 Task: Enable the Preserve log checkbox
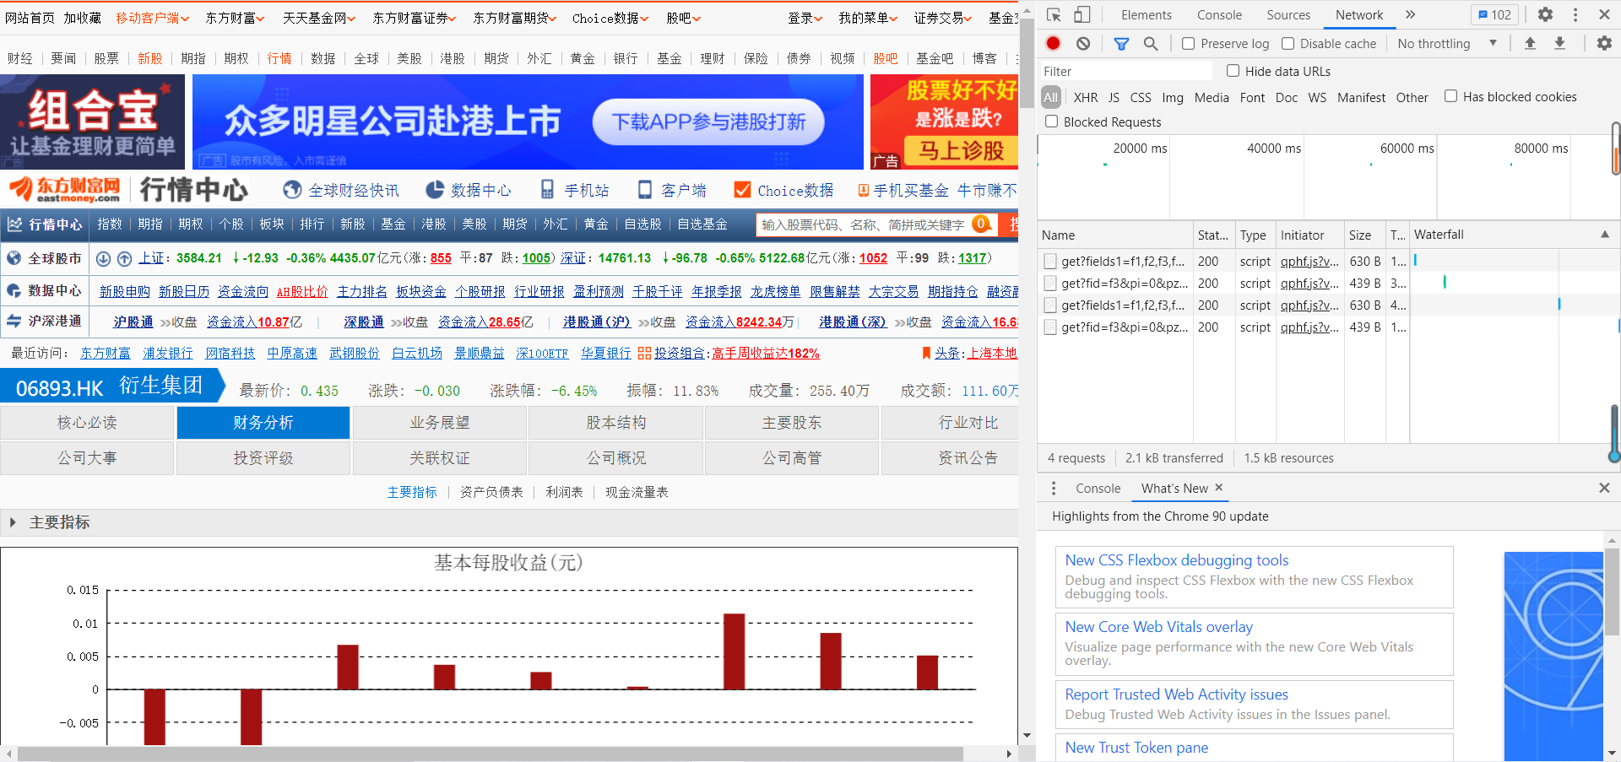pos(1189,44)
